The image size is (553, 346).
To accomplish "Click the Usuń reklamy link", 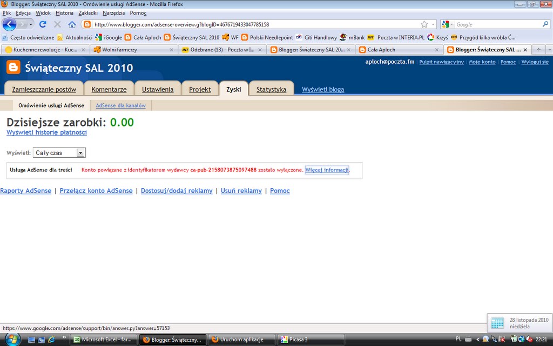I will [x=241, y=191].
